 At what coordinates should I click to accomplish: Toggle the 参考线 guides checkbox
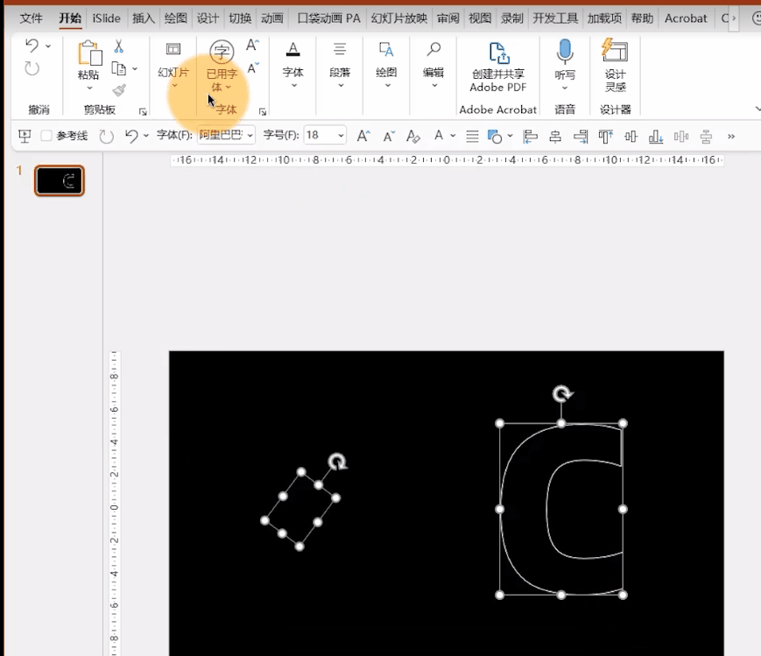(x=46, y=136)
